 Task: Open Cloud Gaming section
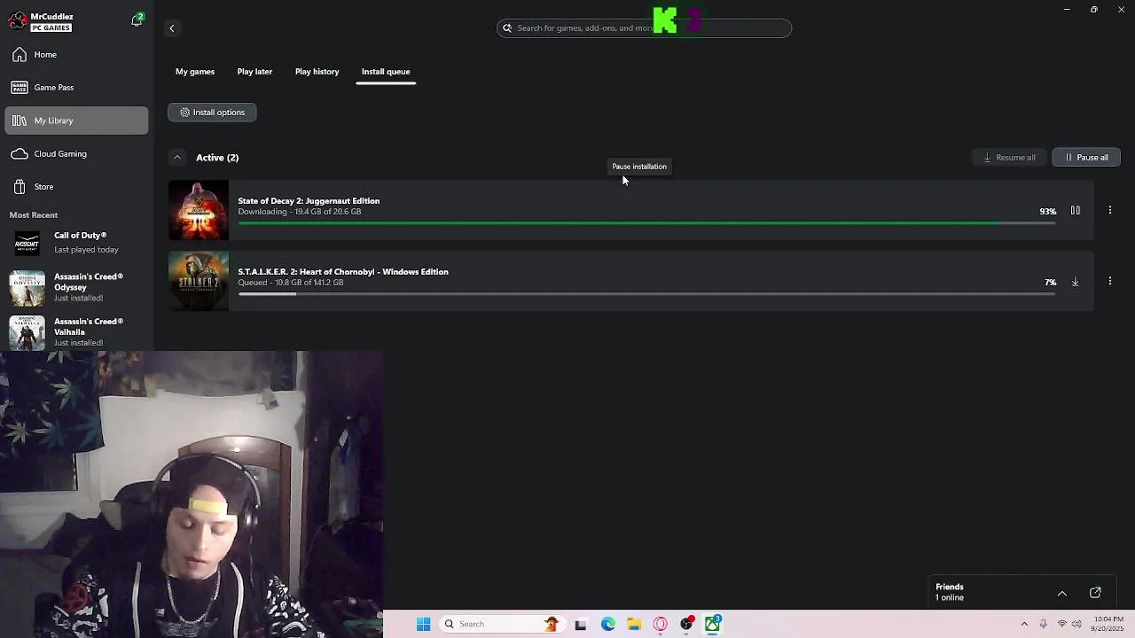pos(76,154)
